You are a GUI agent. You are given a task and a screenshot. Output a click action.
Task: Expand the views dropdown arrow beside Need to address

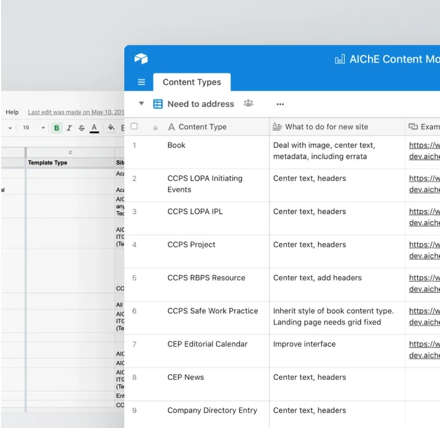pyautogui.click(x=142, y=104)
